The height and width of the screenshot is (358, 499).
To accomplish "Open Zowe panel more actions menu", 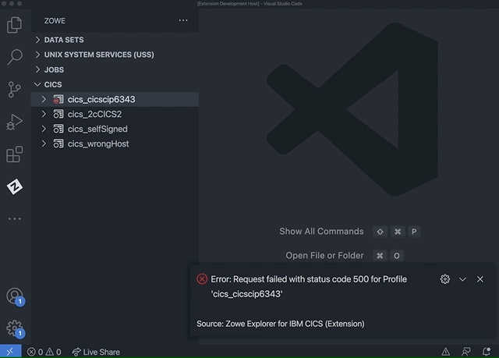I will 183,20.
